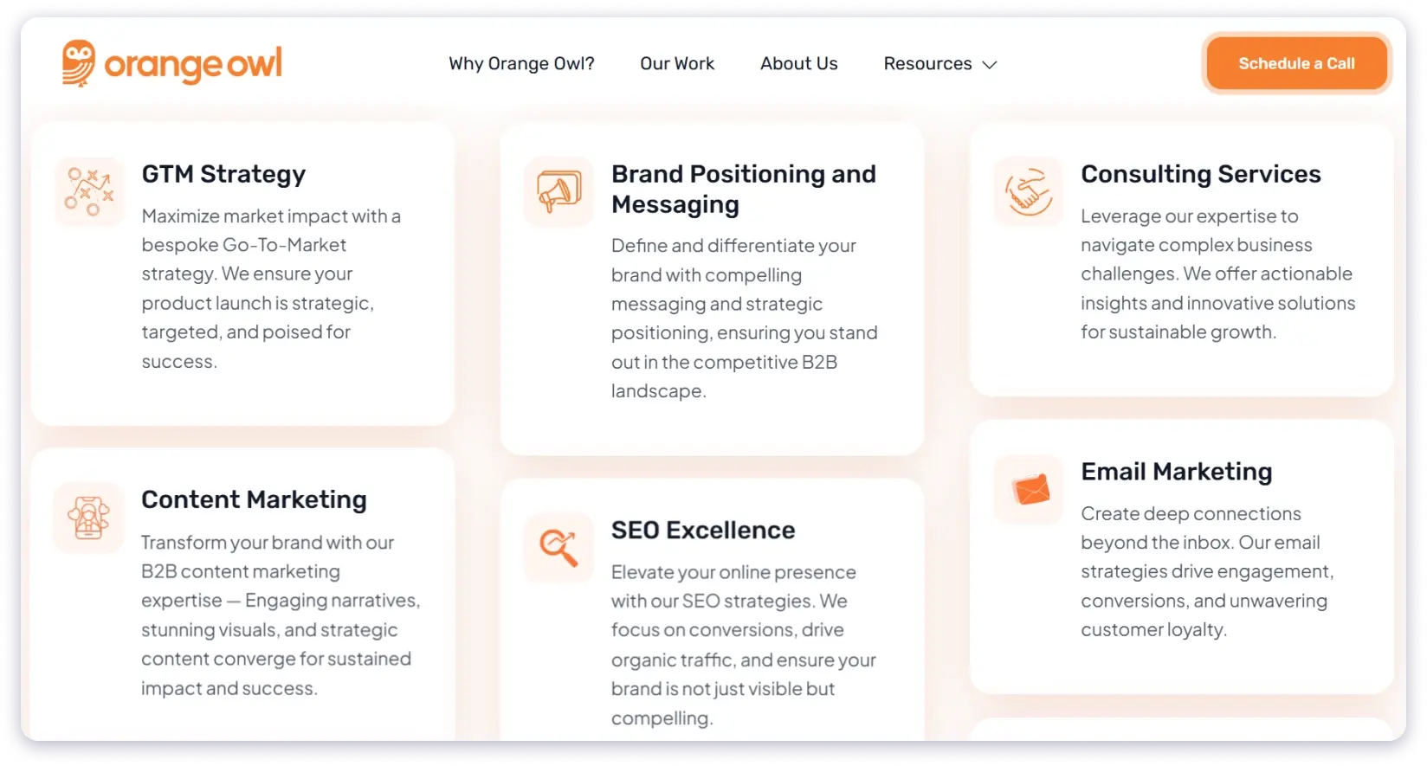Click the handshake Consulting Services icon
The width and height of the screenshot is (1427, 766).
point(1028,191)
